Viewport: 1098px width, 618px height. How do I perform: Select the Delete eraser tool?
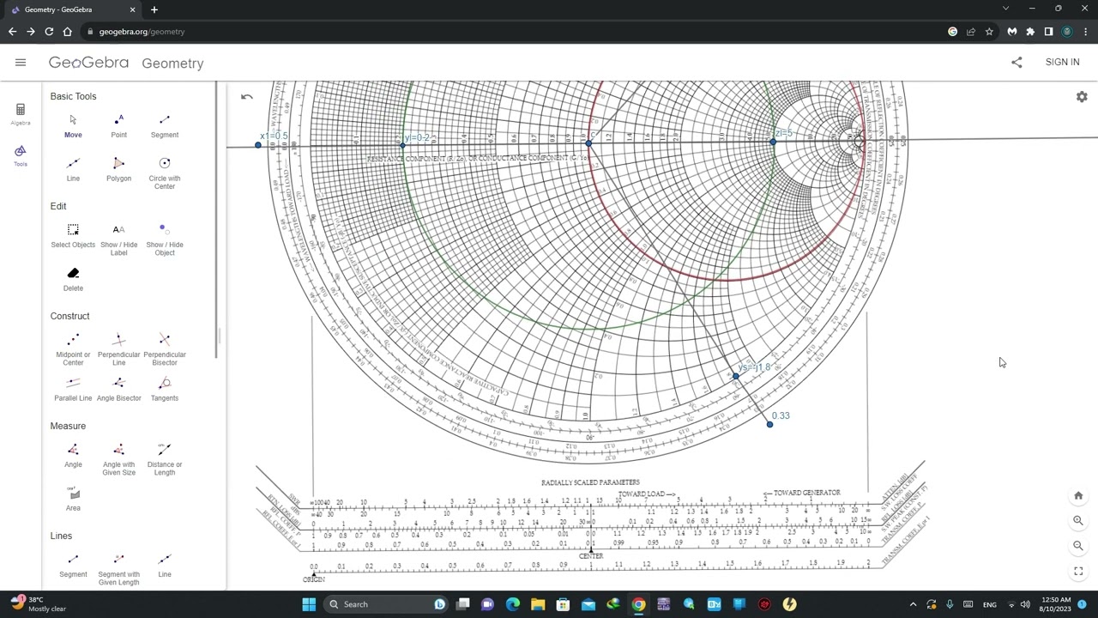(73, 279)
